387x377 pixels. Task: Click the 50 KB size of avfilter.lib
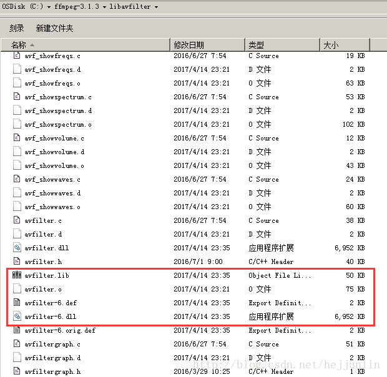tap(355, 275)
